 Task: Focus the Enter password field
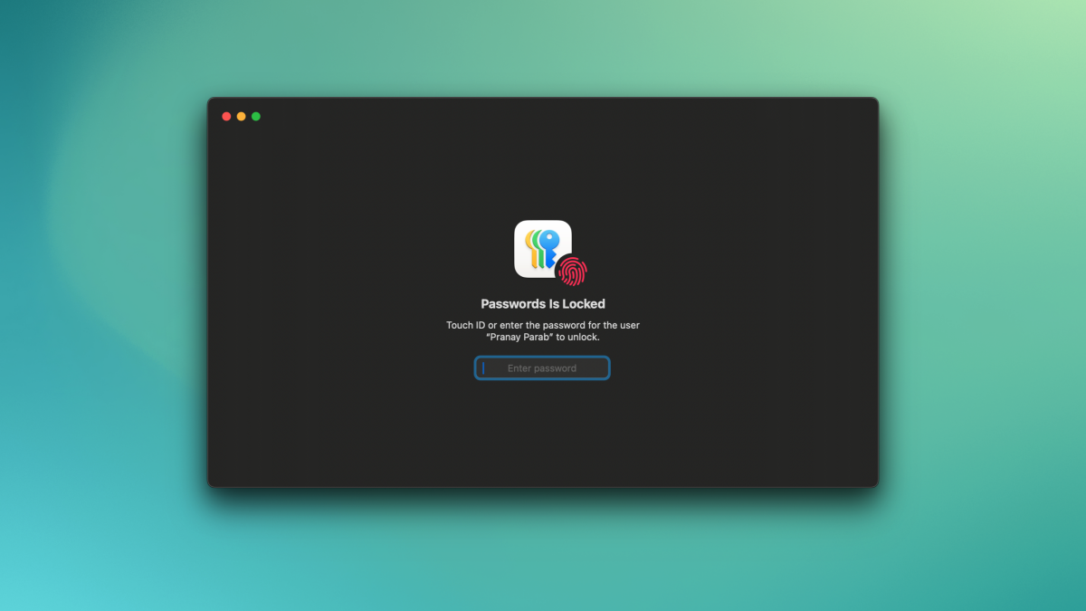click(542, 368)
